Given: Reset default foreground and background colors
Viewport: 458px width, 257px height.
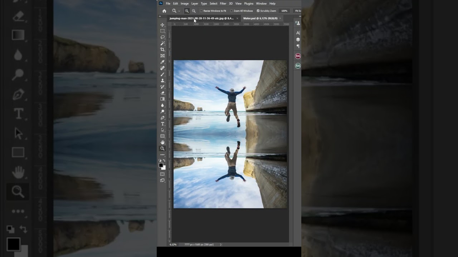Looking at the screenshot, I should 160,161.
